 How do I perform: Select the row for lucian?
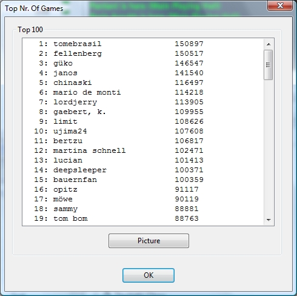click(x=143, y=160)
